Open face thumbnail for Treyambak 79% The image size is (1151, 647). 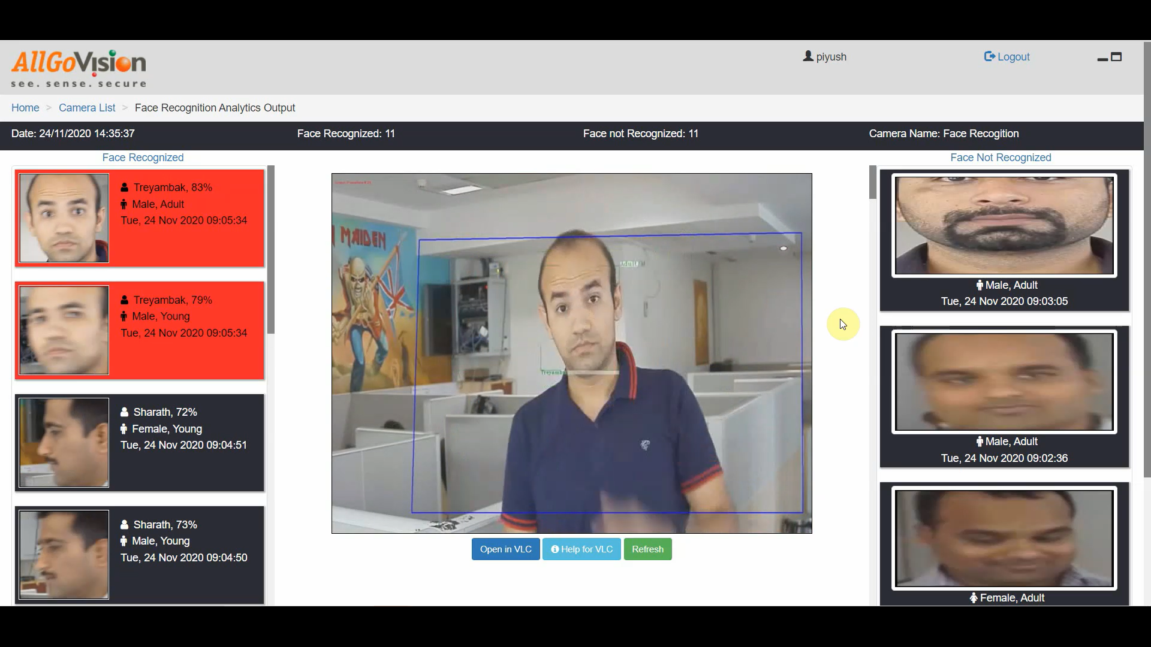click(x=64, y=330)
